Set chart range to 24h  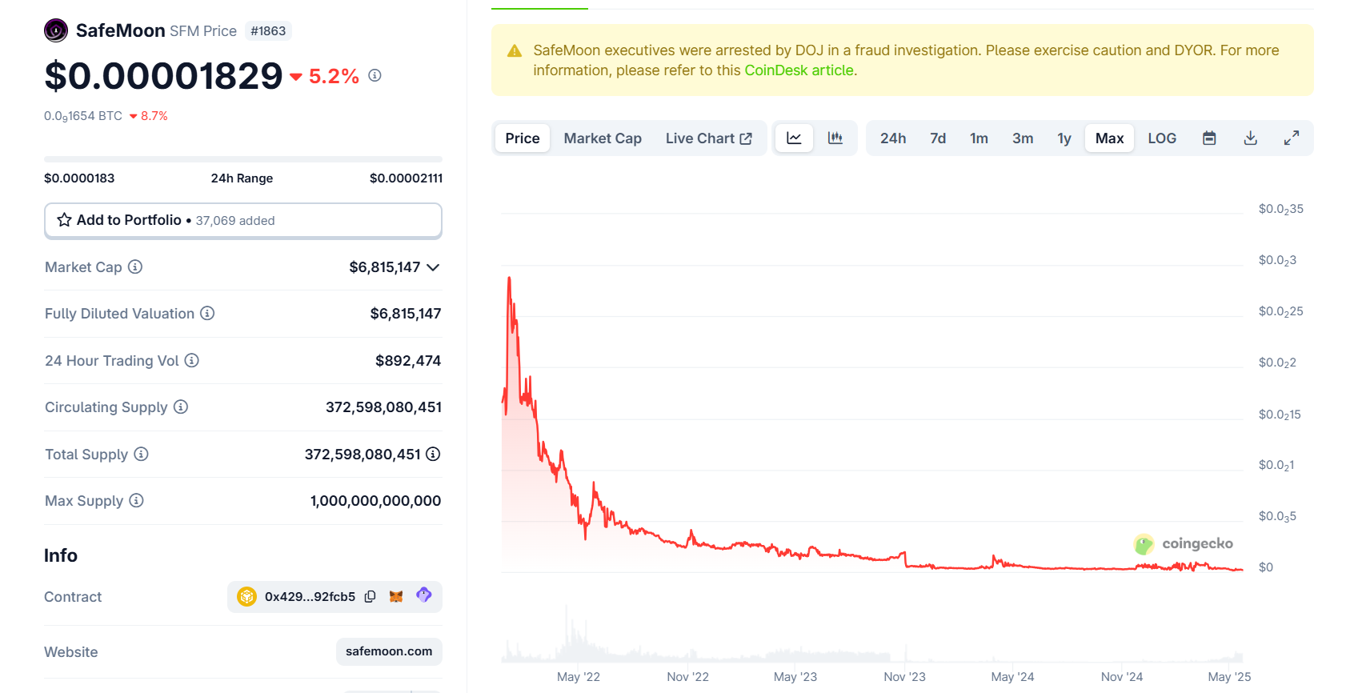(893, 138)
